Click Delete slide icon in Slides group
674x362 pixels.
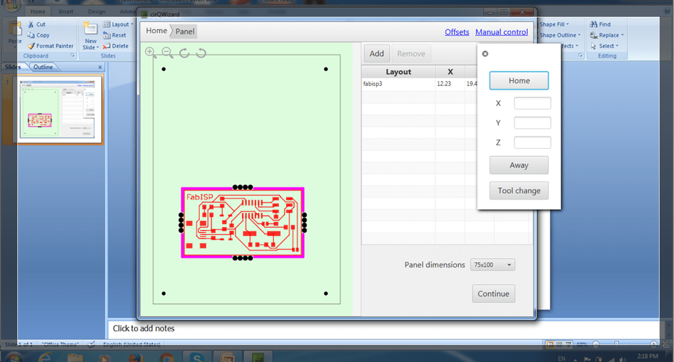click(107, 46)
